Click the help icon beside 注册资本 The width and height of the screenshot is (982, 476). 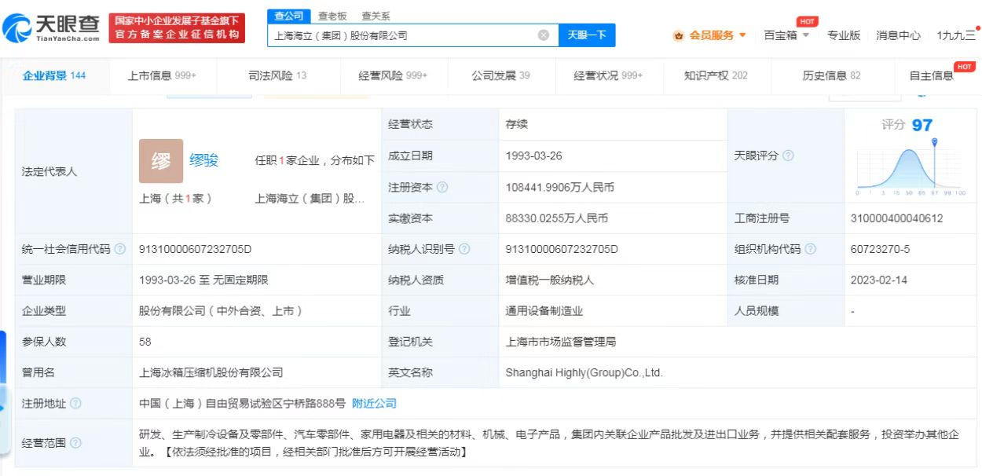442,188
